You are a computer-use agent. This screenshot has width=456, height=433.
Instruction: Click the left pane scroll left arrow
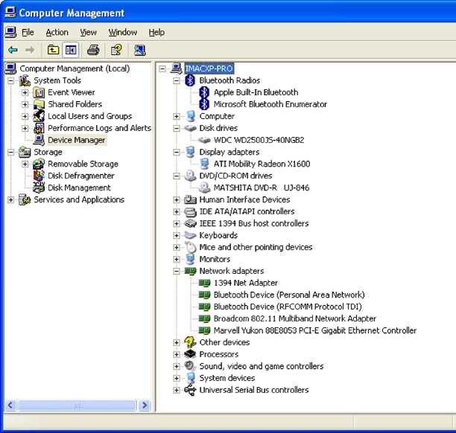(10, 405)
